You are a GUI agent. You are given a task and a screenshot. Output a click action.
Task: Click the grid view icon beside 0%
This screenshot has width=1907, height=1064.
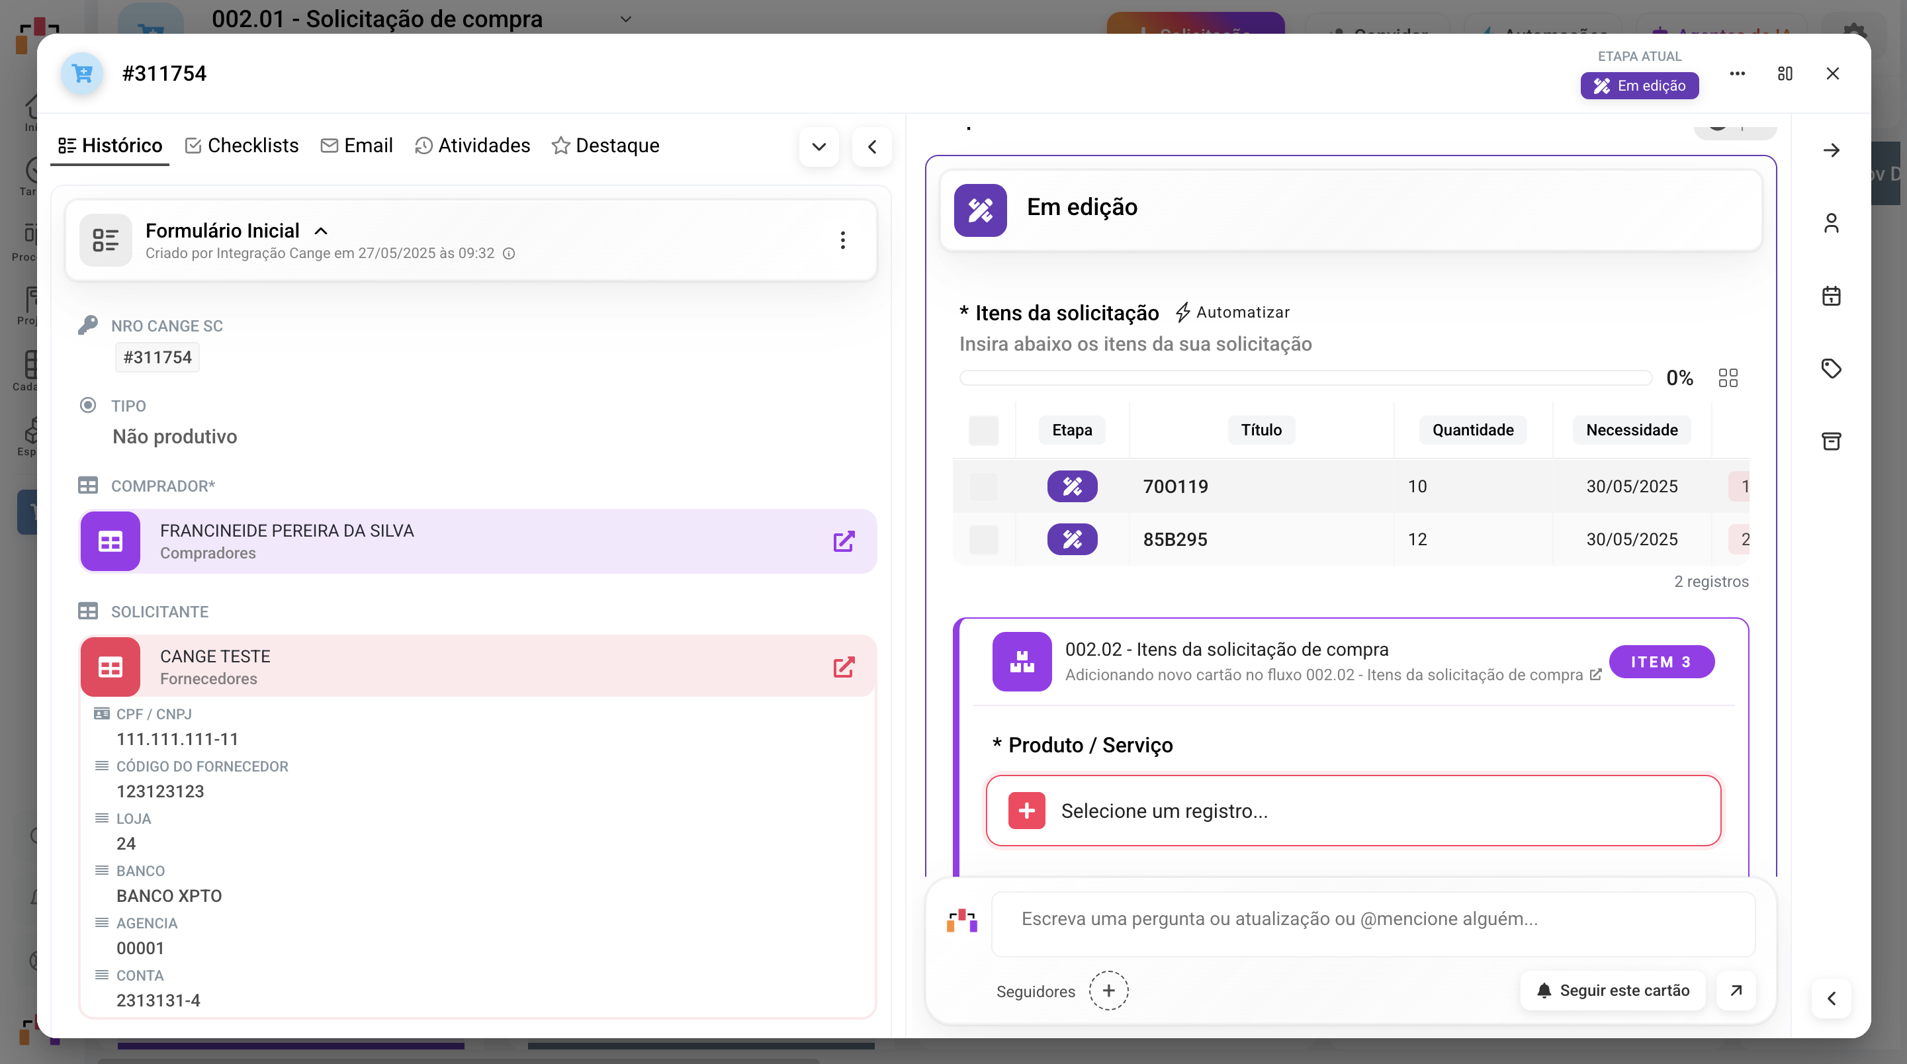pyautogui.click(x=1728, y=378)
